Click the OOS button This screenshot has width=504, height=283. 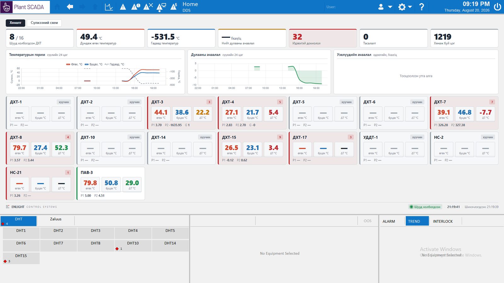[368, 221]
